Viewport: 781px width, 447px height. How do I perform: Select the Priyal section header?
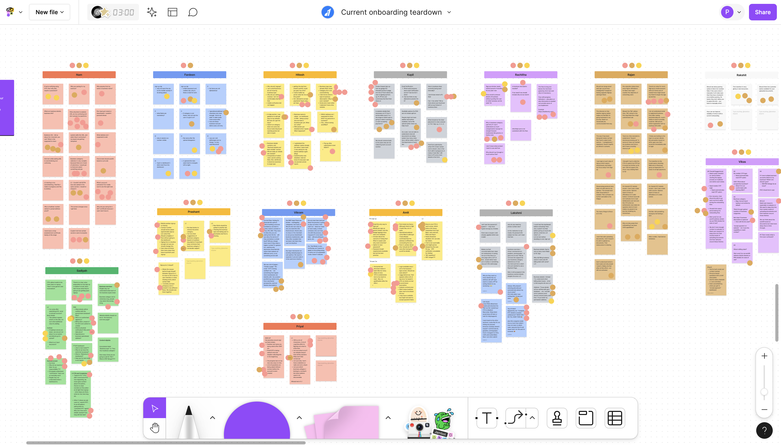coord(300,326)
